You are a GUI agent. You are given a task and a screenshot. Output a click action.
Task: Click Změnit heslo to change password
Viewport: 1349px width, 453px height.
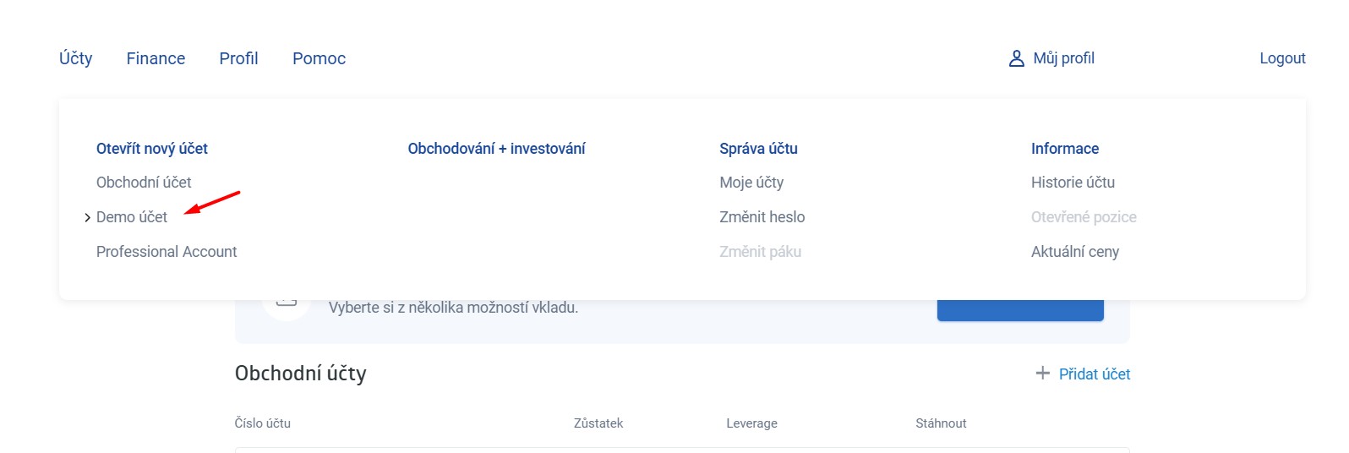click(762, 217)
